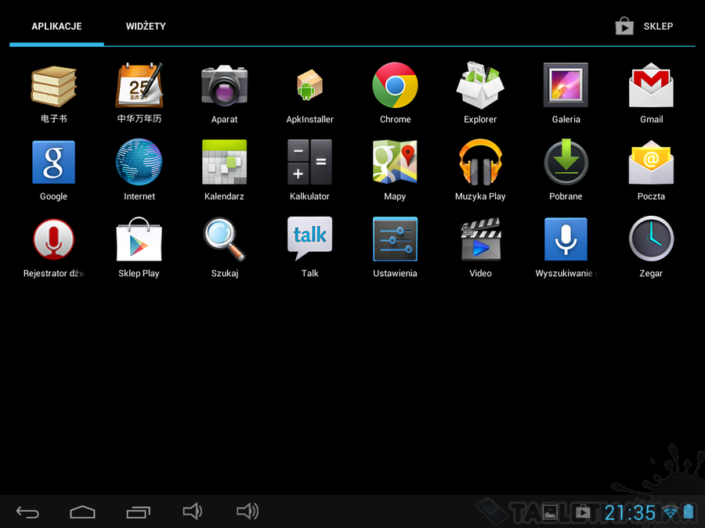Open the Recent apps button
Image resolution: width=705 pixels, height=528 pixels.
(x=138, y=512)
